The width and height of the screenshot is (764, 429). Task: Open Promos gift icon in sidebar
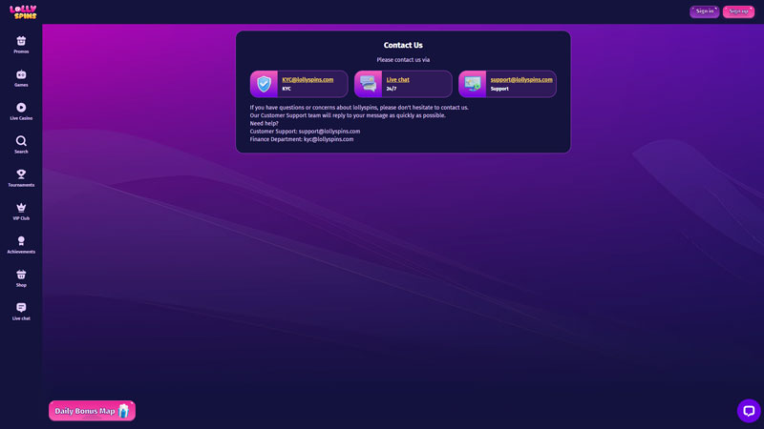tap(21, 41)
